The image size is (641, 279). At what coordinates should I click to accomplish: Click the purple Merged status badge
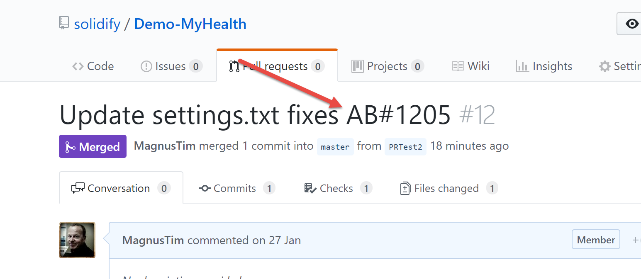click(93, 146)
